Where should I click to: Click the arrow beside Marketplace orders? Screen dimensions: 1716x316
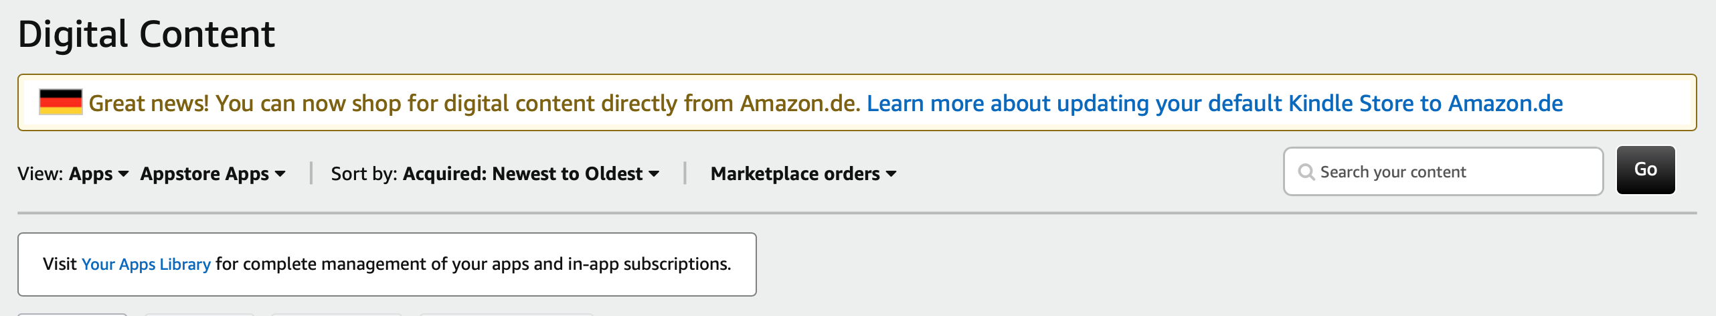point(891,174)
